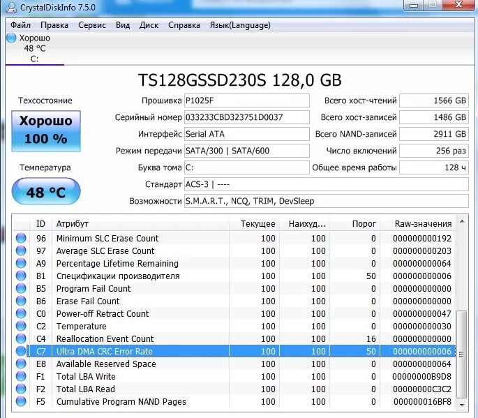Click the attribute list scrollbar thumb
Screen dimensions: 478x418
(x=462, y=354)
